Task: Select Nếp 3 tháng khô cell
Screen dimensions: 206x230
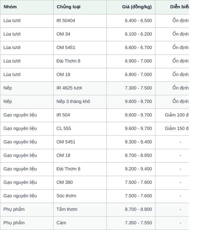Action: 80,102
